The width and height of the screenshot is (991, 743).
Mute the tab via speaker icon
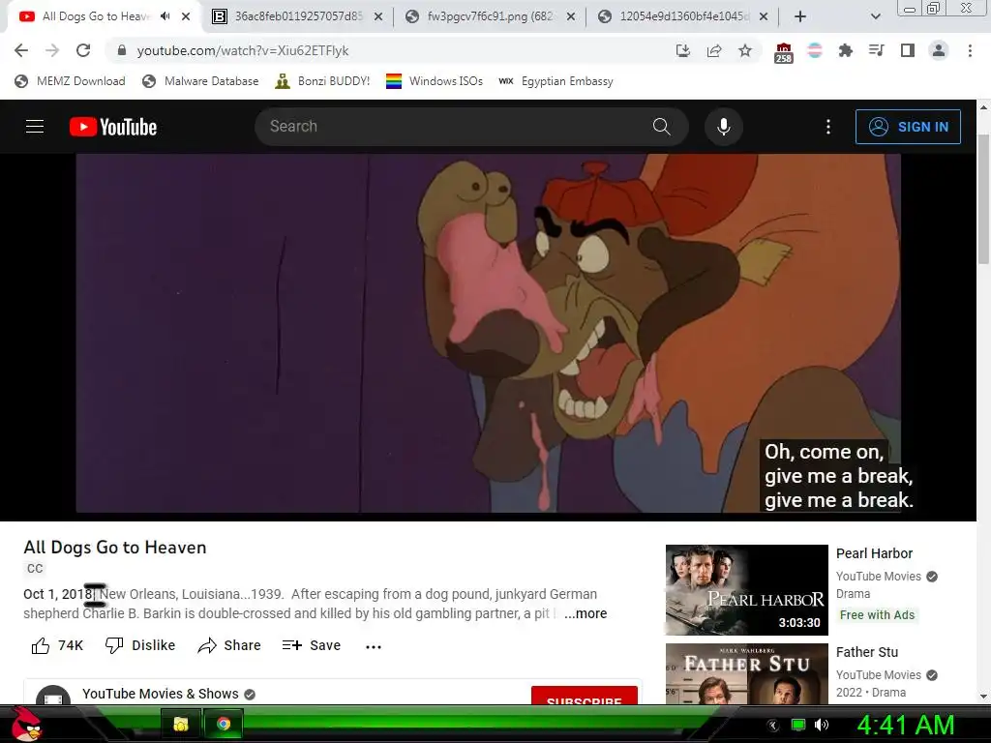[x=165, y=16]
